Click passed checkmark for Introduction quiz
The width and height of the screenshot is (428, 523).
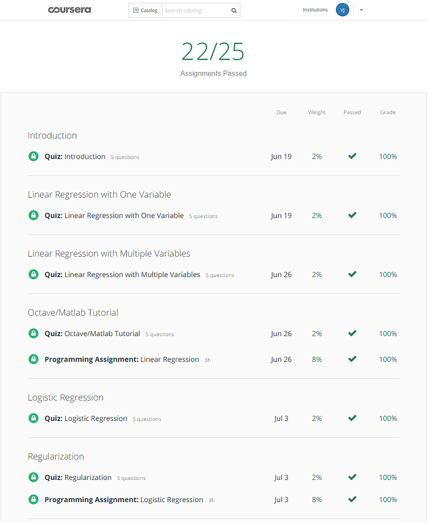[352, 155]
